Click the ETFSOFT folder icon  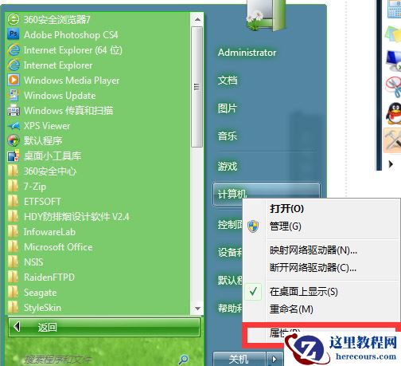[x=14, y=201]
